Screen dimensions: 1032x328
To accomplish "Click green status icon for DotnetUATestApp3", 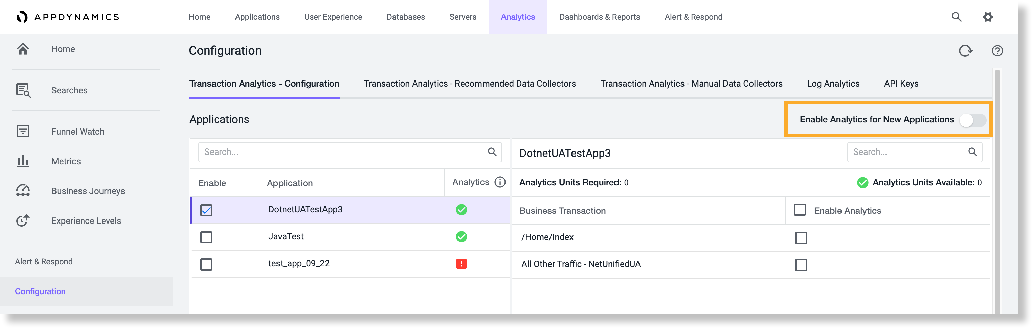I will pos(462,209).
